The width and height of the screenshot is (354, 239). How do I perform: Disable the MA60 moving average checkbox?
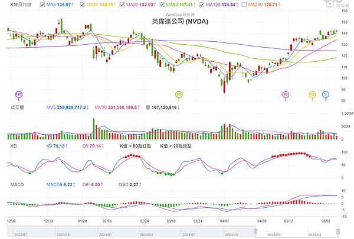(162, 5)
